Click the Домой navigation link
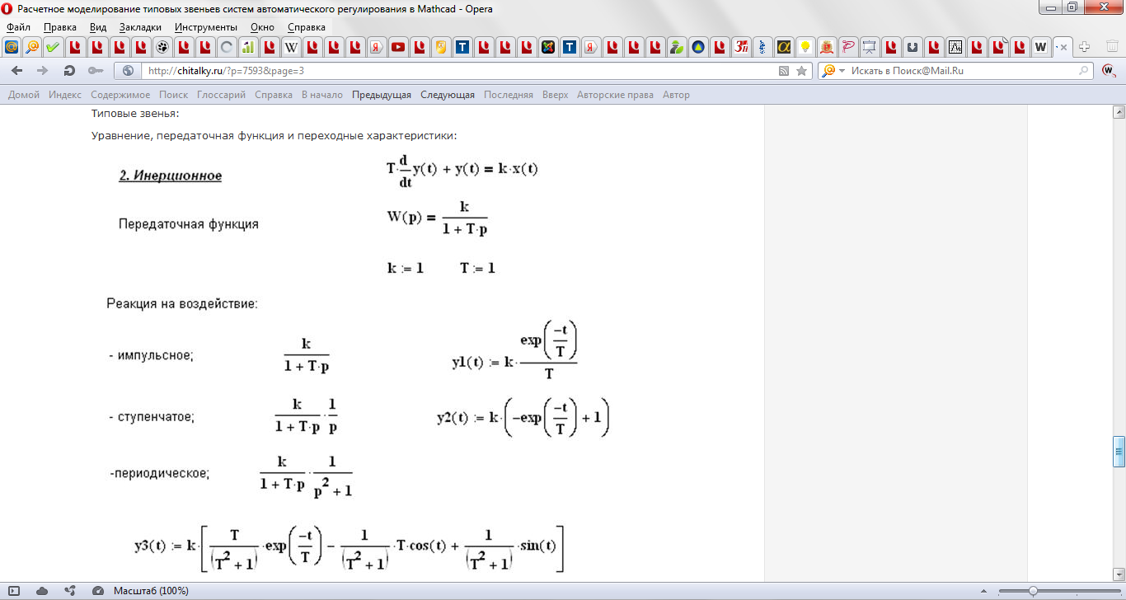 click(24, 95)
